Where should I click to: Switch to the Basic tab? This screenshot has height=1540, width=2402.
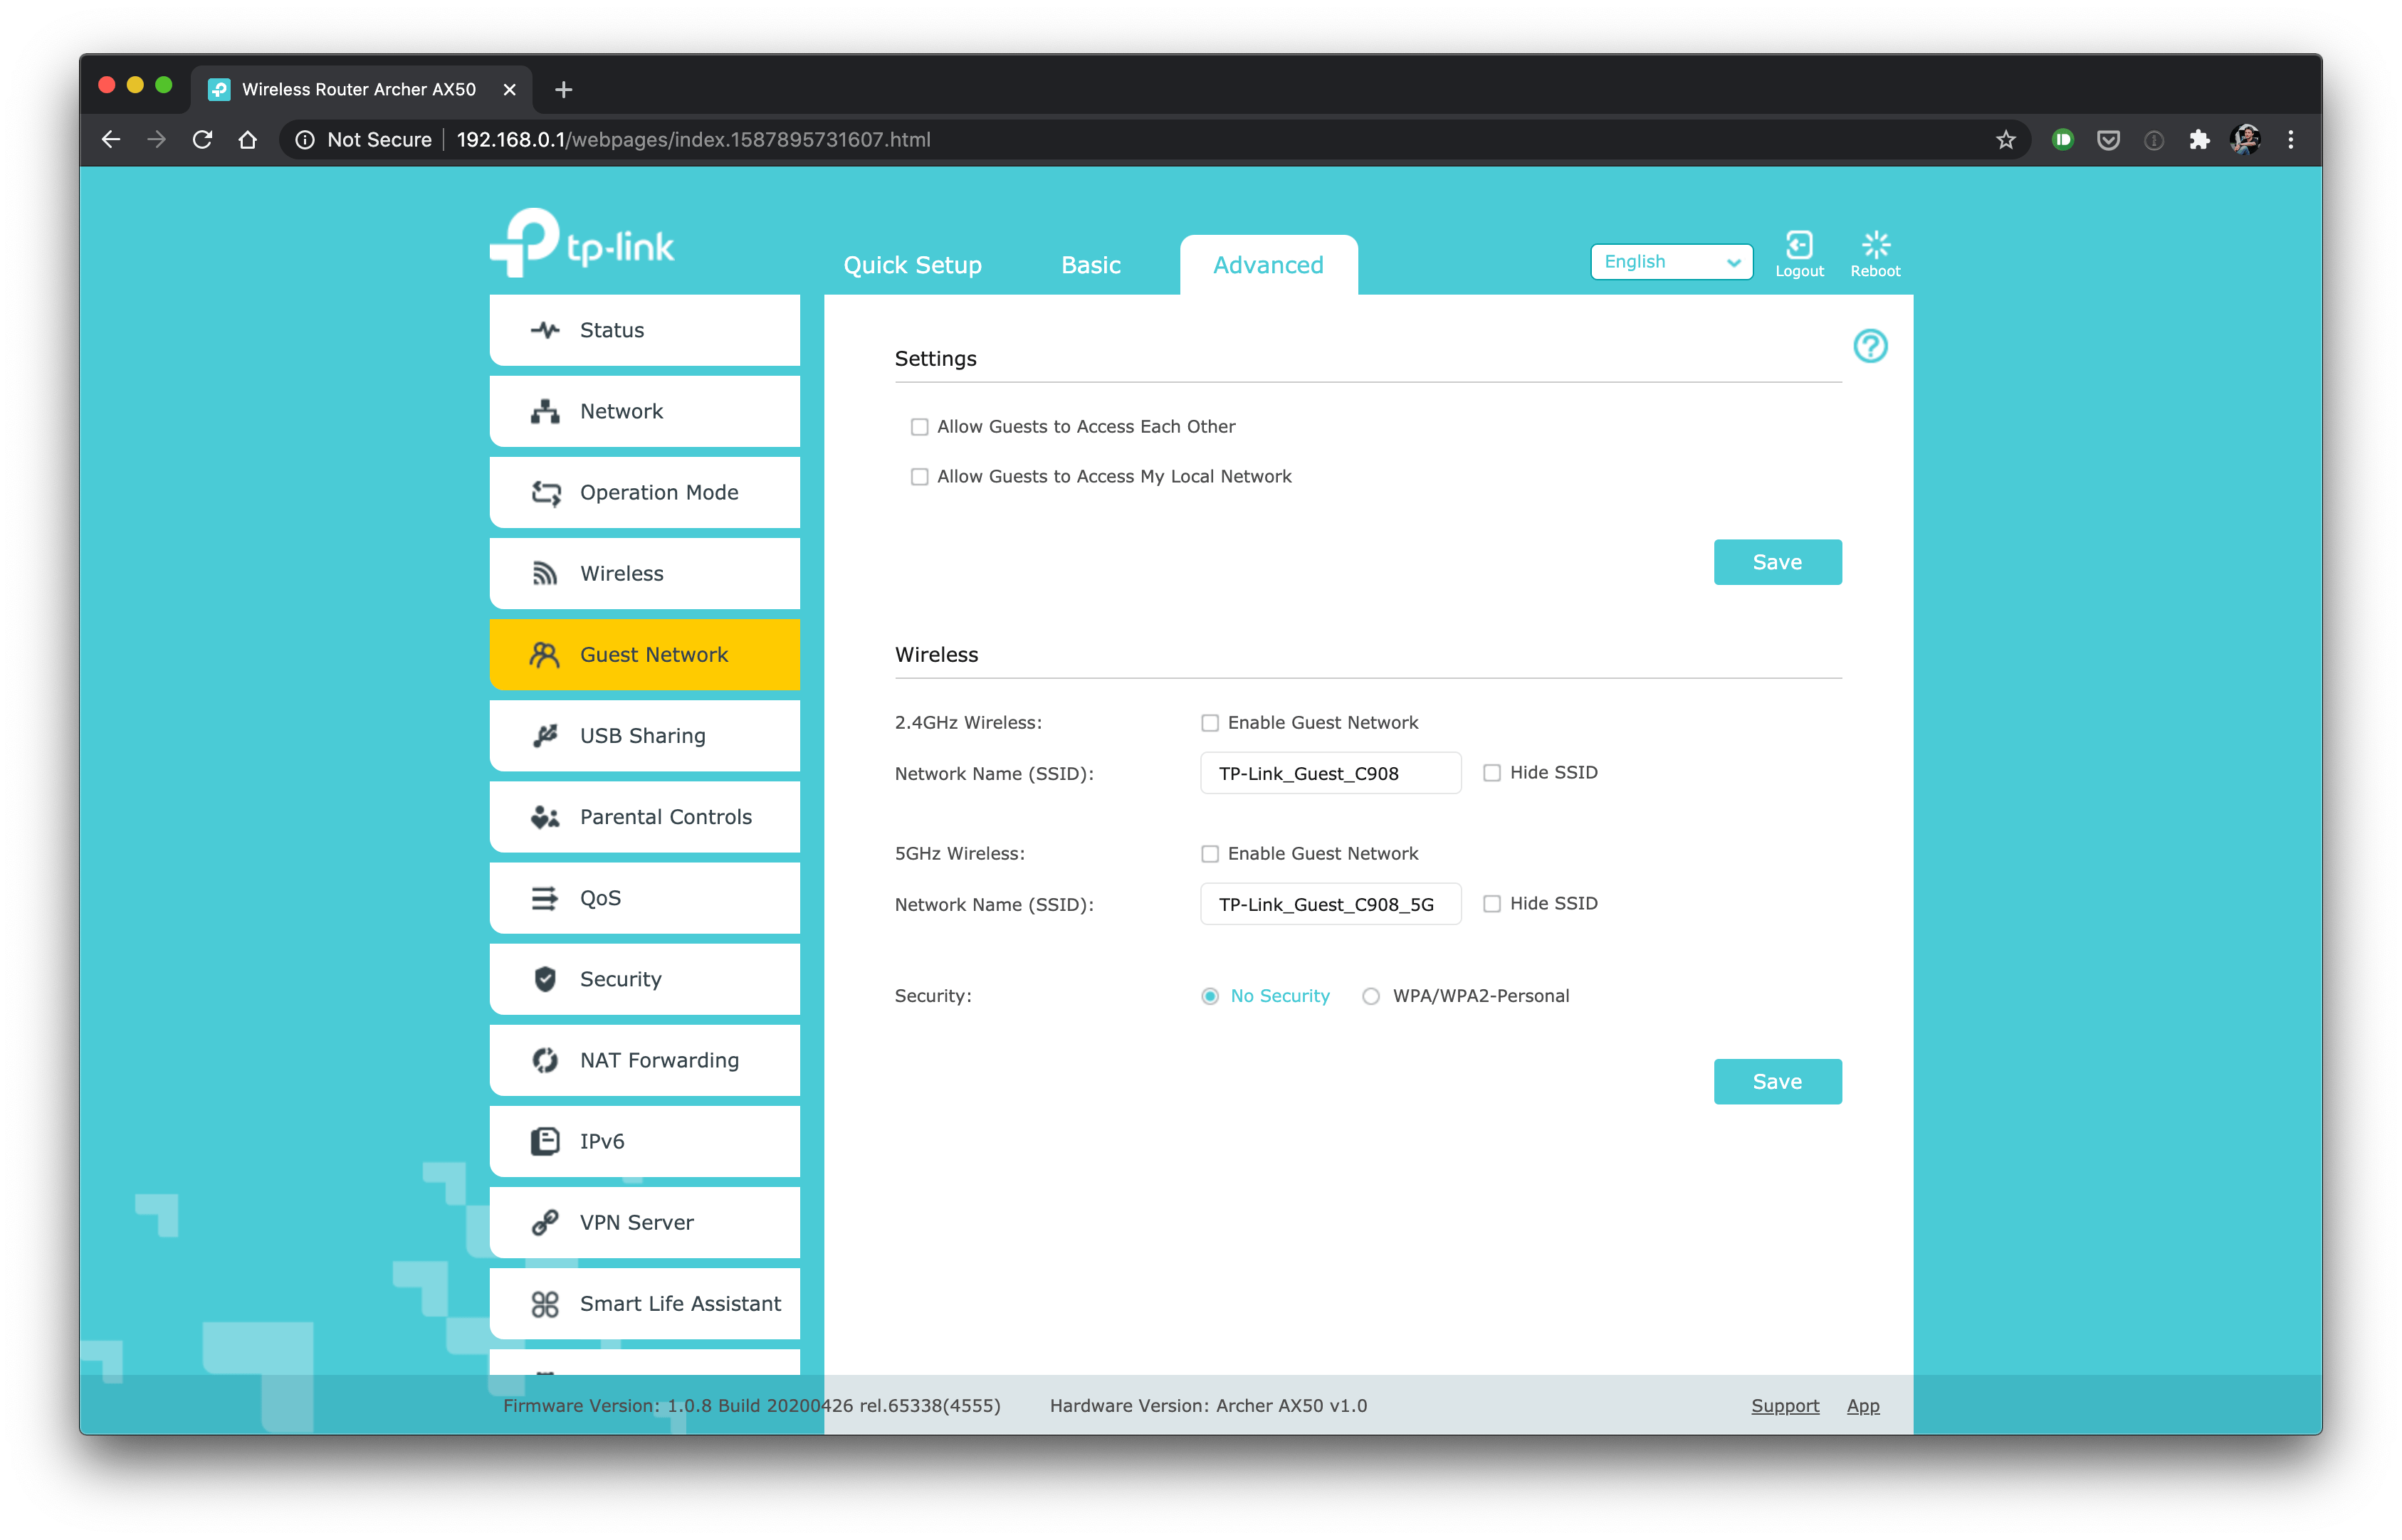coord(1091,265)
